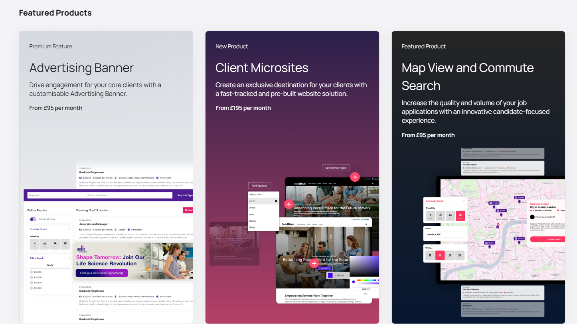This screenshot has height=324, width=577.
Task: Choose highlighted Public transport icon in map panel
Action: 460,216
